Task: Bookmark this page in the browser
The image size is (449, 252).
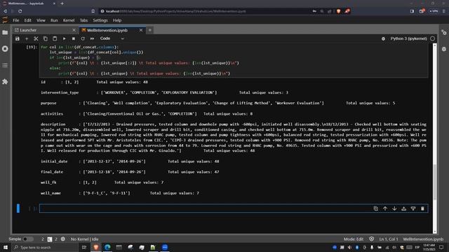Action: tap(93, 11)
